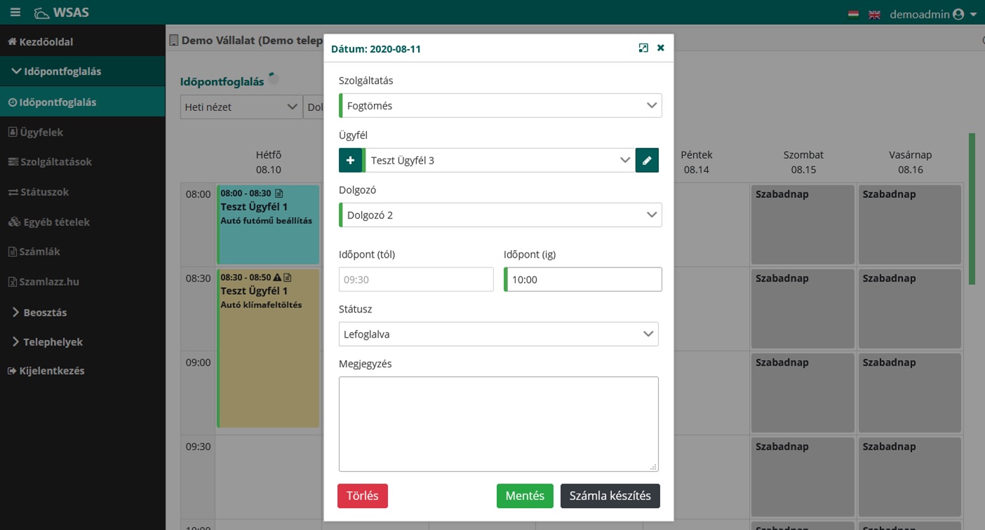Switch language using the UK flag

pyautogui.click(x=874, y=14)
